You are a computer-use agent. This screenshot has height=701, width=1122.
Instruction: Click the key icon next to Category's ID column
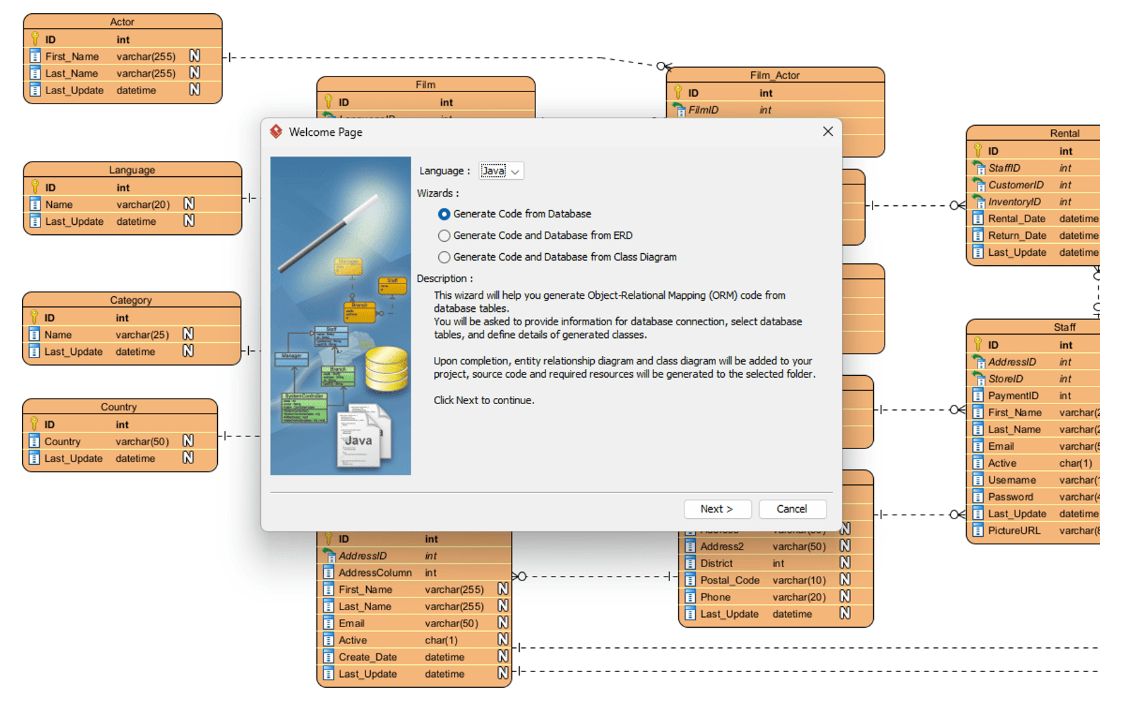(x=35, y=317)
